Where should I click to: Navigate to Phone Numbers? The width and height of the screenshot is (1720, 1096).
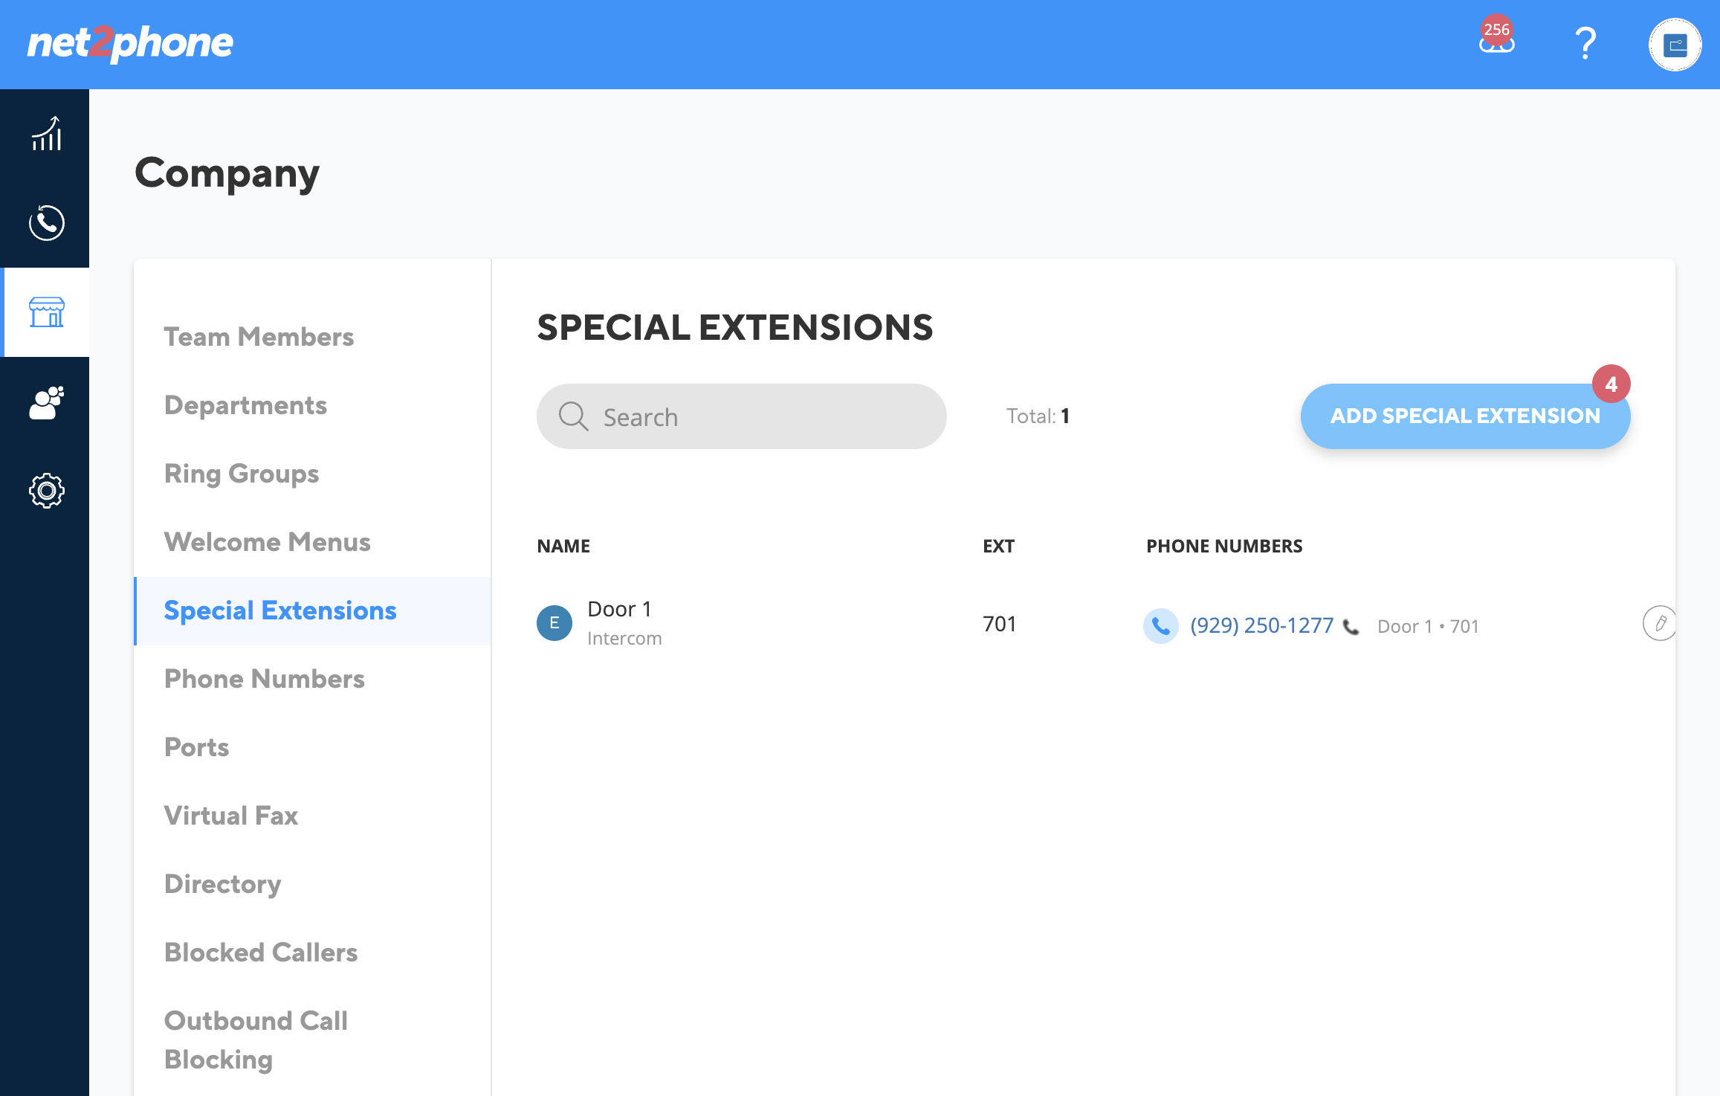click(x=264, y=679)
